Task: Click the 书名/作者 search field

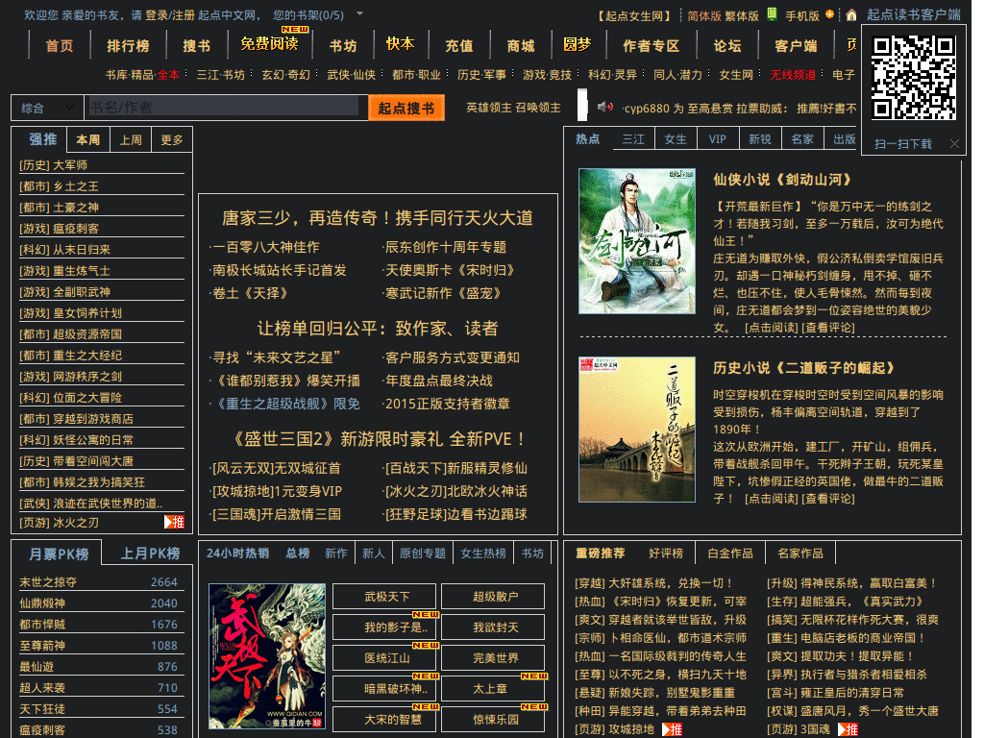Action: pos(224,107)
